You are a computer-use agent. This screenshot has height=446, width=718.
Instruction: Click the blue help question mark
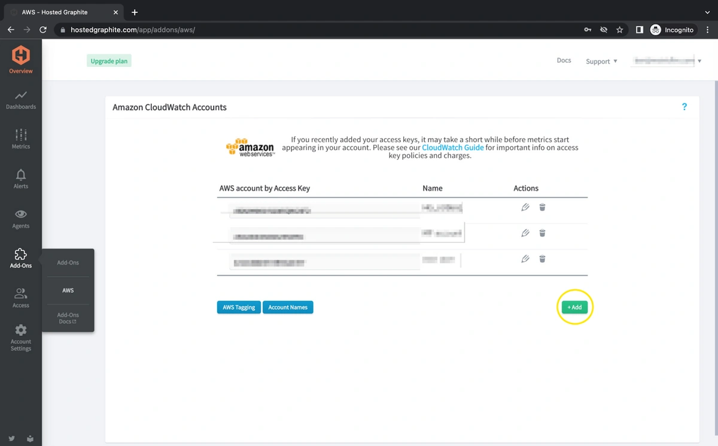(684, 106)
